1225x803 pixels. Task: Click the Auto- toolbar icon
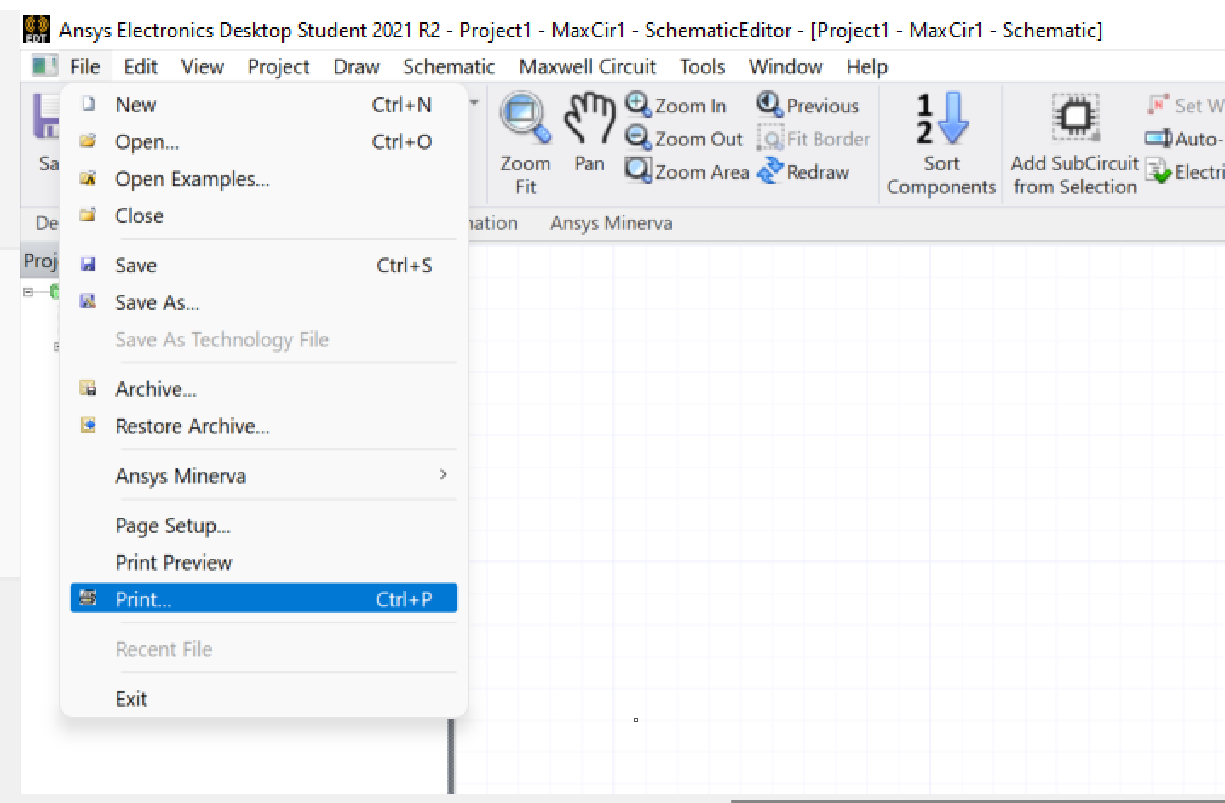(1158, 138)
